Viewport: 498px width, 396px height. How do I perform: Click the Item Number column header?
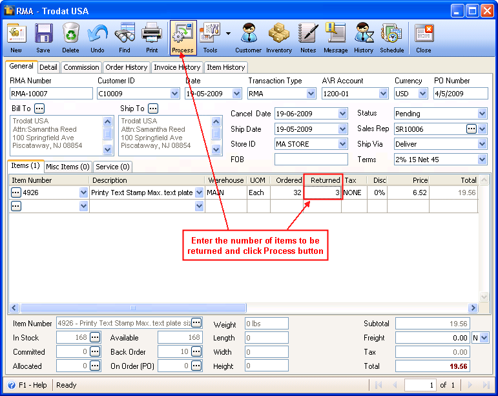pyautogui.click(x=49, y=180)
